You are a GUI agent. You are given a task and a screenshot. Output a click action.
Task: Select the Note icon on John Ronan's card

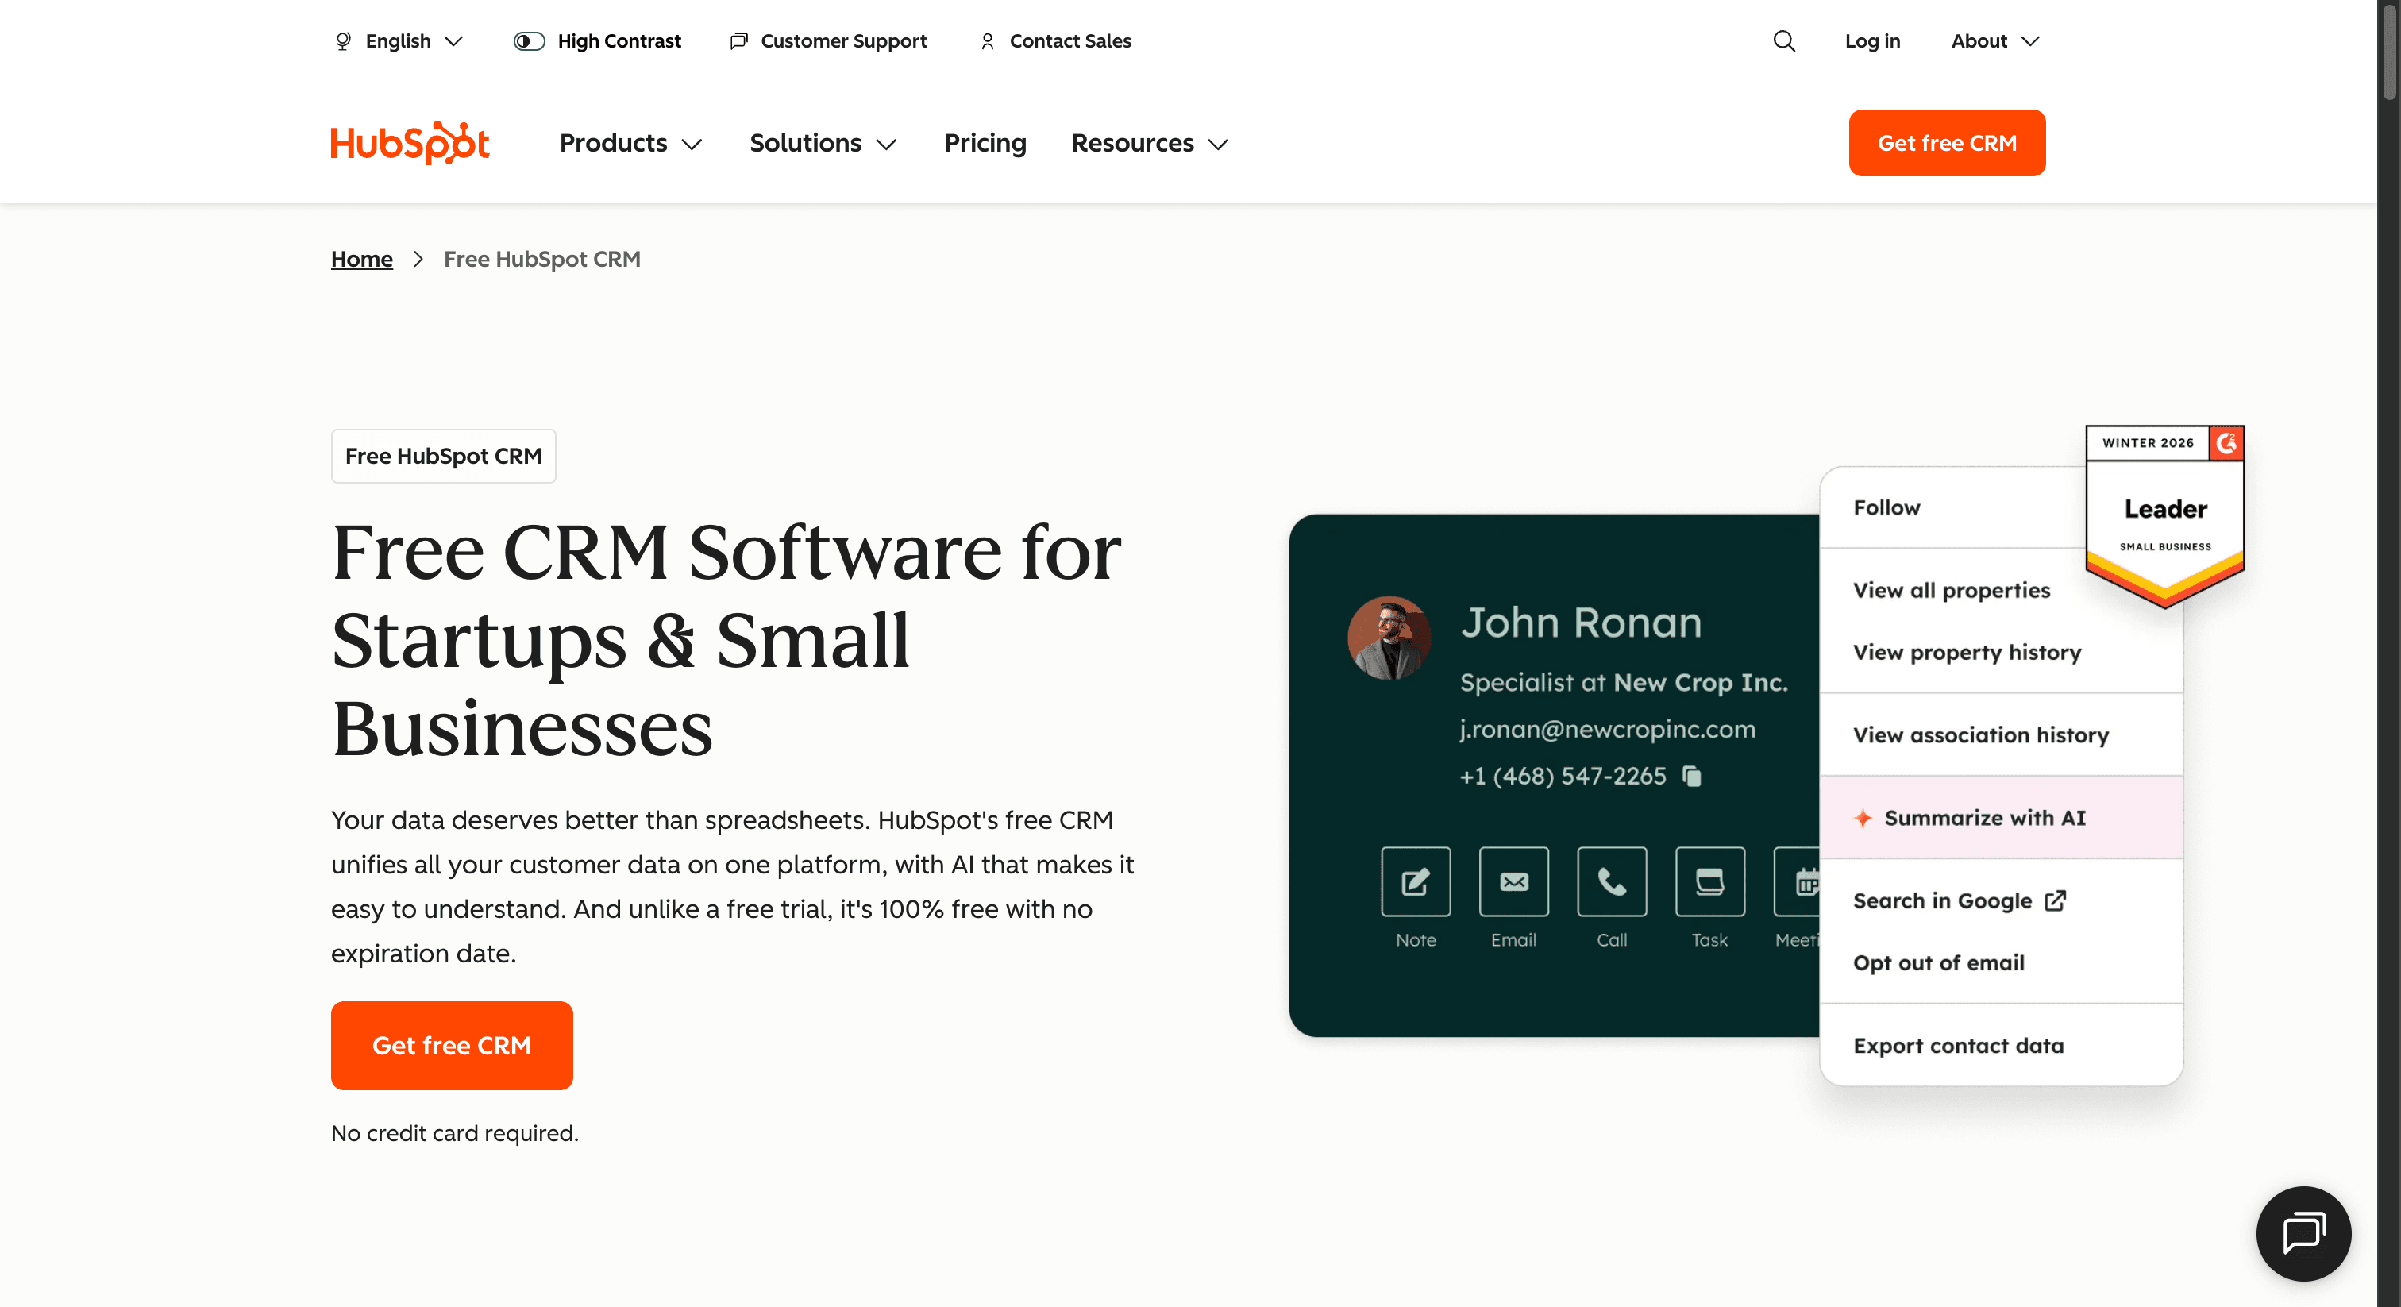[x=1415, y=882]
